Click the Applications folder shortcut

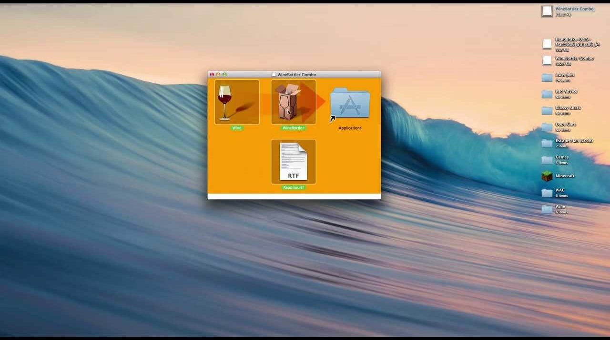pos(350,104)
